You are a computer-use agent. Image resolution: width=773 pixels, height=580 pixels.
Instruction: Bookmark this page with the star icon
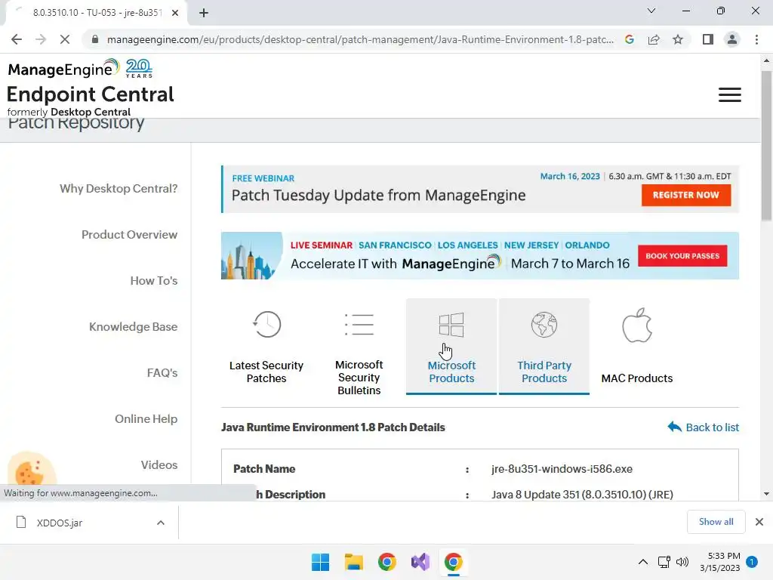click(678, 39)
